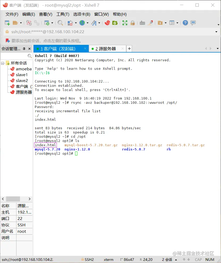Click the Disconnect toolbar icon
This screenshot has width=221, height=263.
click(29, 23)
